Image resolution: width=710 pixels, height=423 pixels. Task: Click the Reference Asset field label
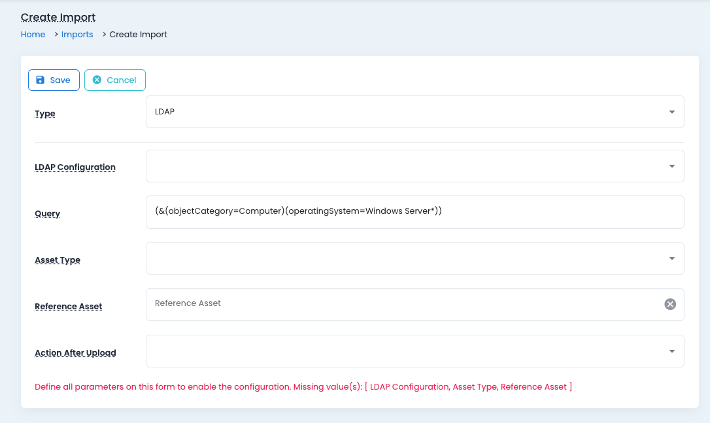(69, 307)
